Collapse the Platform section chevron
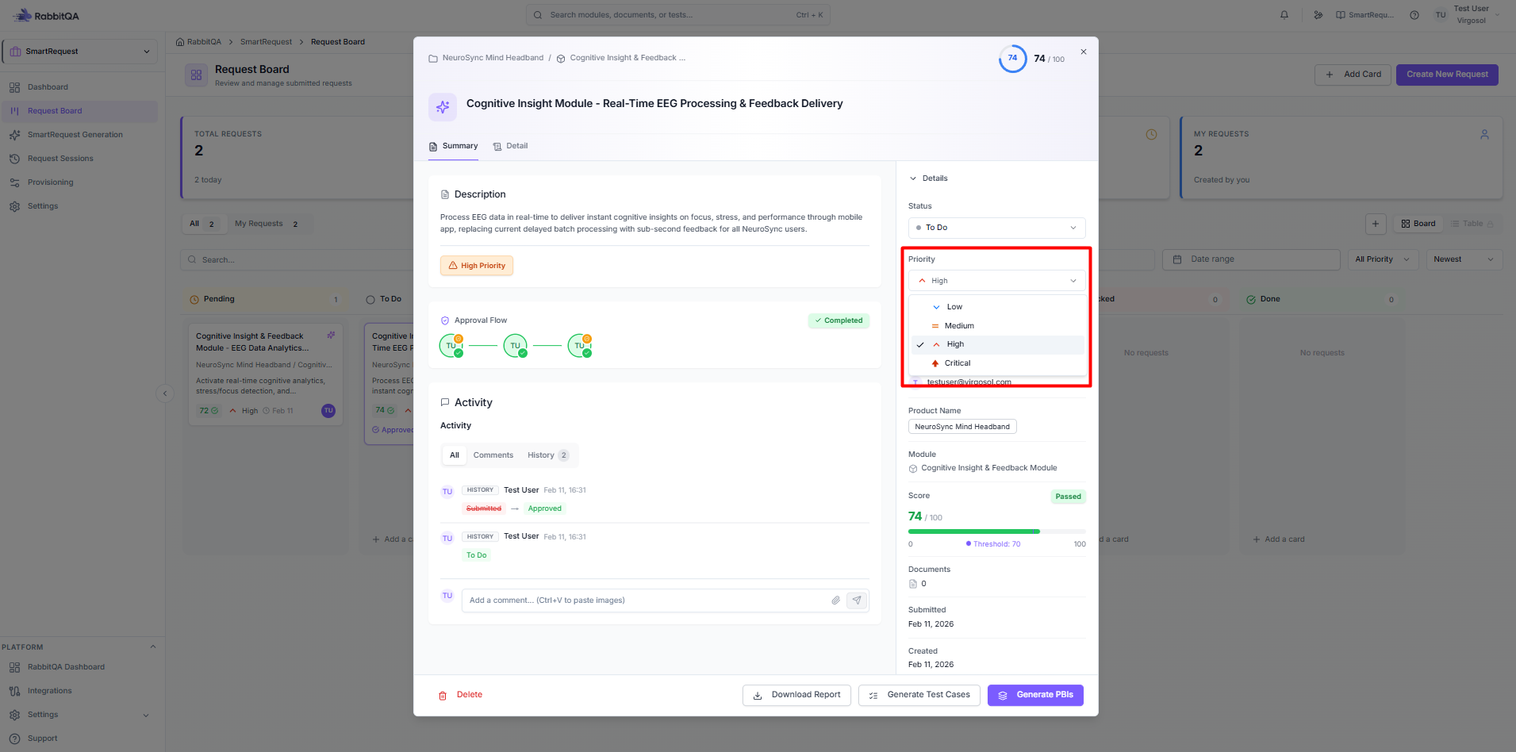 pos(153,647)
